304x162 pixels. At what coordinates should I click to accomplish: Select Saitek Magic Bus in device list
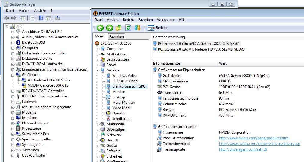point(35,134)
